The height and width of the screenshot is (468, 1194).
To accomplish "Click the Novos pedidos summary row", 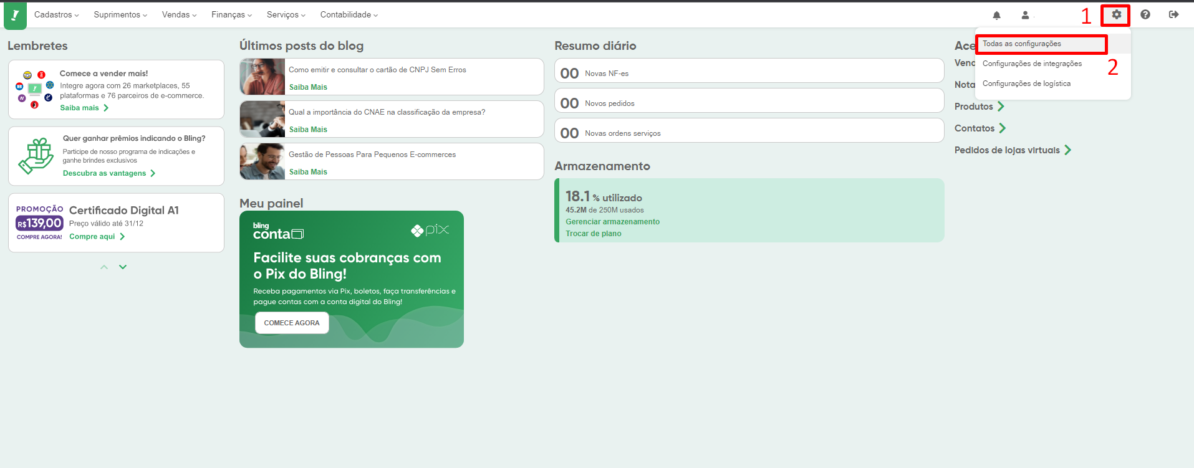I will [749, 100].
